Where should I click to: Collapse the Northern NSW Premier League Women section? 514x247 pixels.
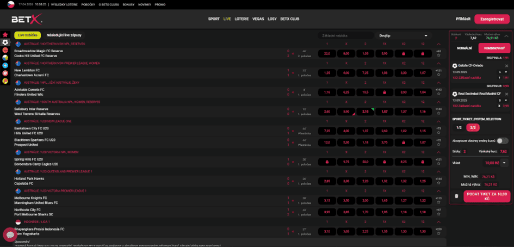(x=438, y=63)
